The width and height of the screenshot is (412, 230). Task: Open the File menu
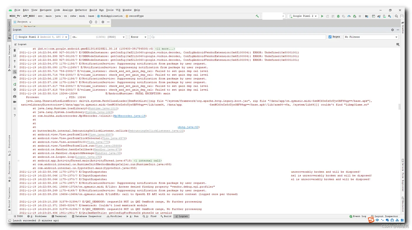17,10
